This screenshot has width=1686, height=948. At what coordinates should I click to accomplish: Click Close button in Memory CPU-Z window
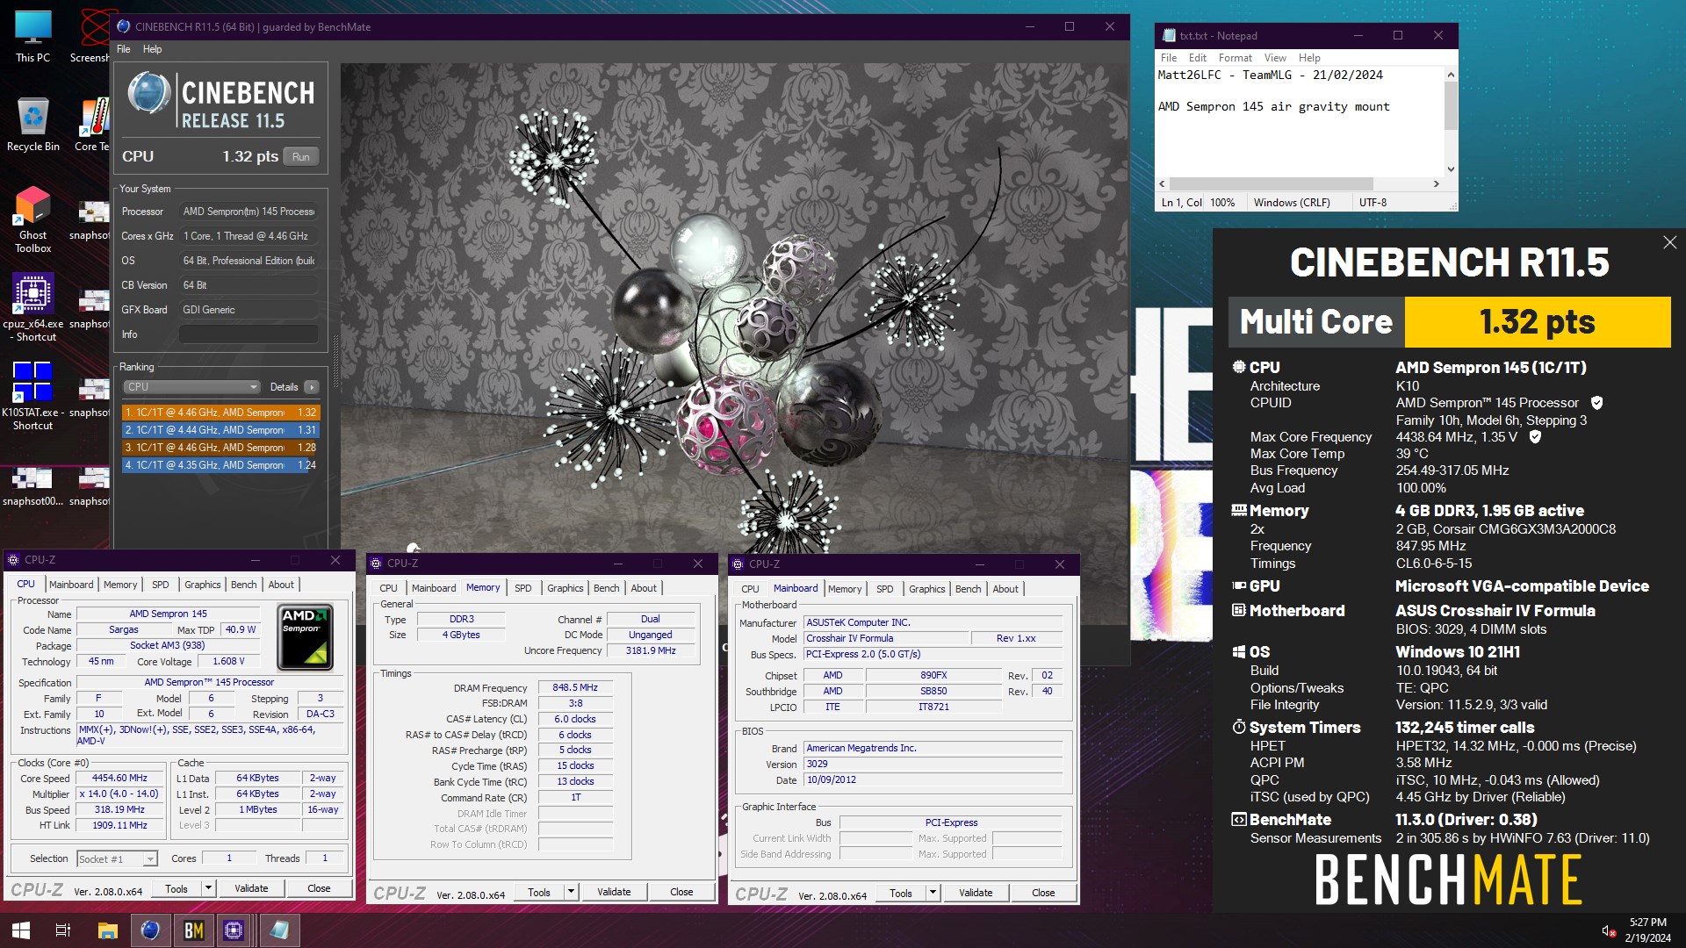pos(681,892)
